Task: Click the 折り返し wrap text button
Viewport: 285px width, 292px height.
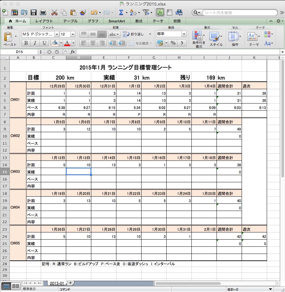Action: 134,34
